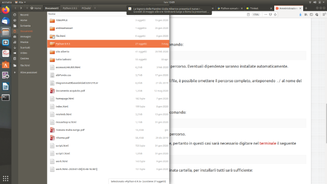Image resolution: width=327 pixels, height=184 pixels.
Task: Show further path segments after PCbuild
Action: pos(95,8)
